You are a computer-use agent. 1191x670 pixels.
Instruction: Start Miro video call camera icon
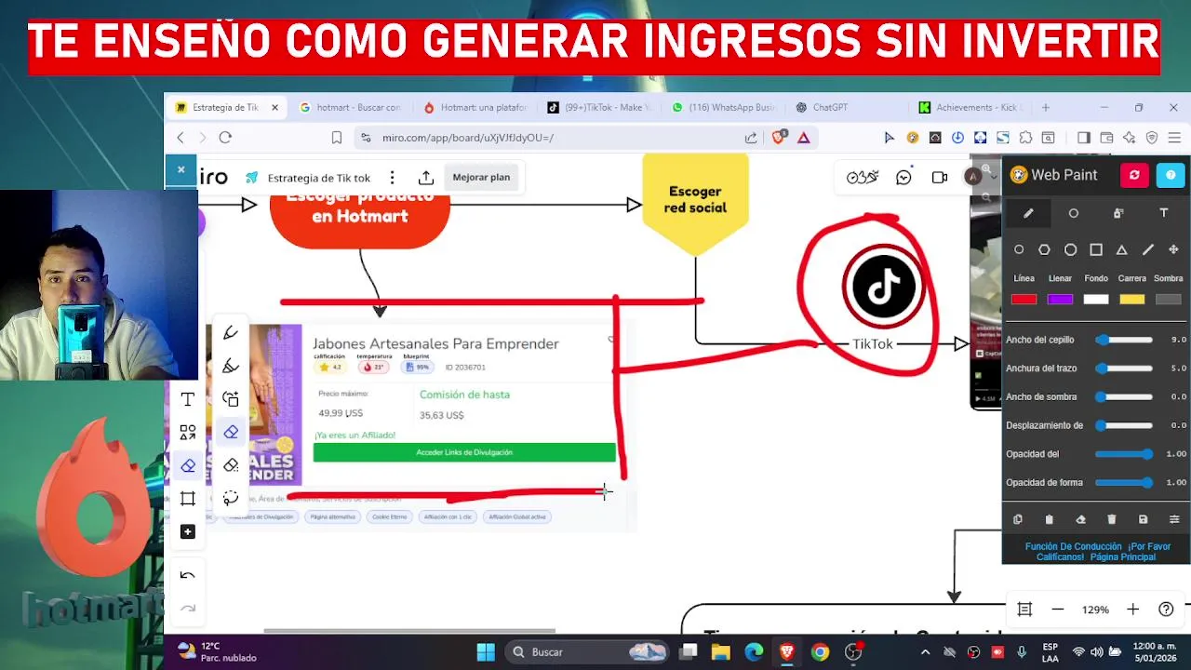(x=940, y=178)
